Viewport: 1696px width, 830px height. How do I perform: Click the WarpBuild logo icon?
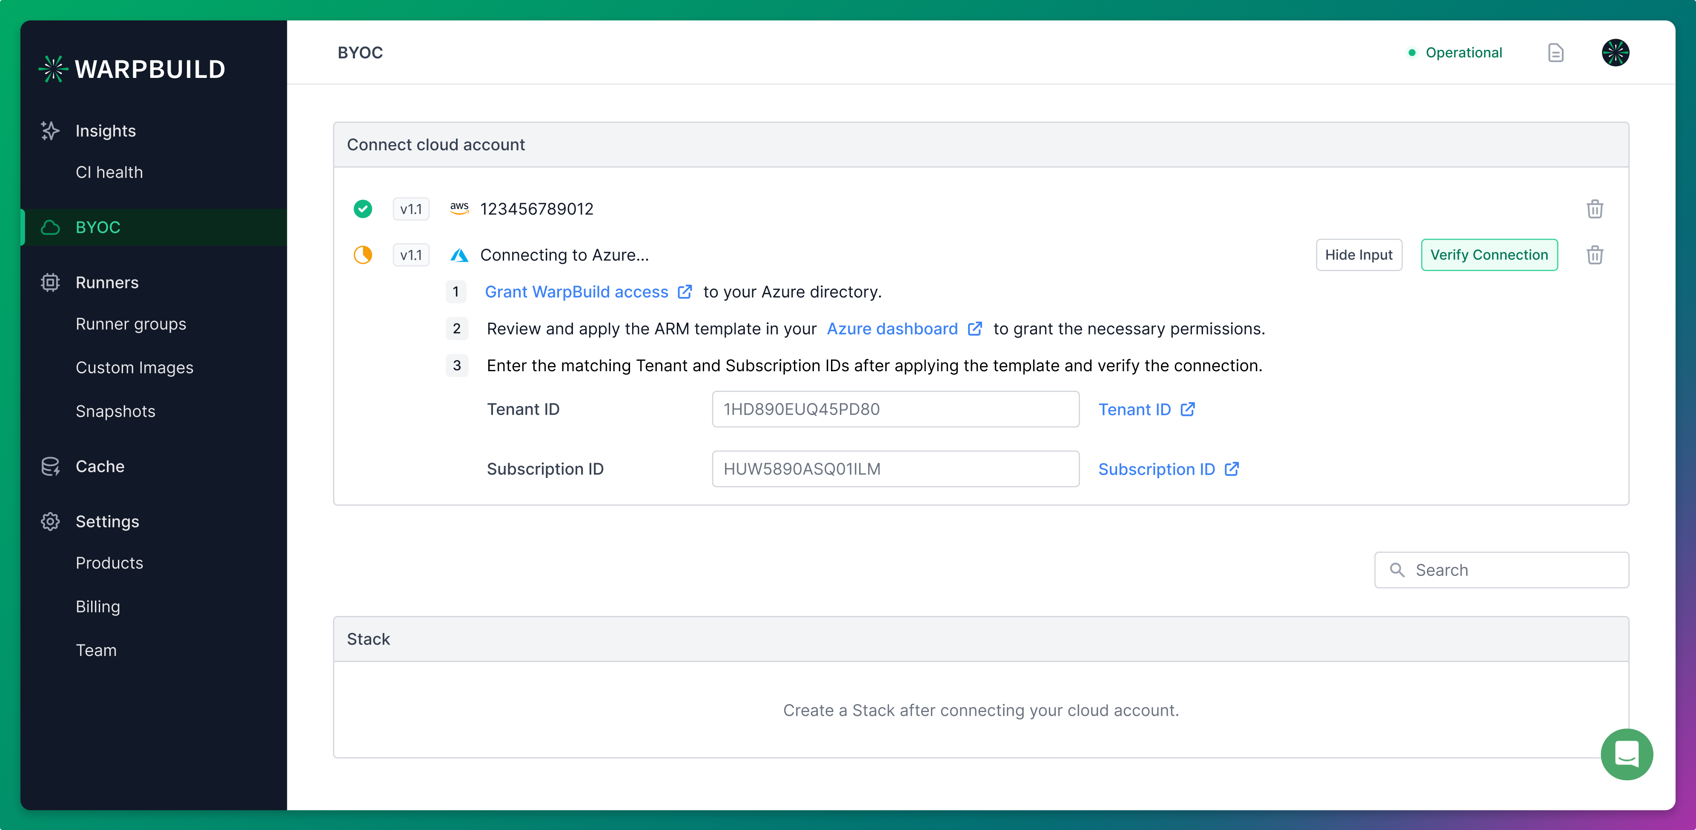55,67
